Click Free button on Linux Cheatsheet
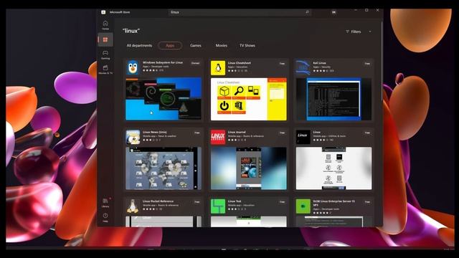The height and width of the screenshot is (258, 459). click(282, 64)
